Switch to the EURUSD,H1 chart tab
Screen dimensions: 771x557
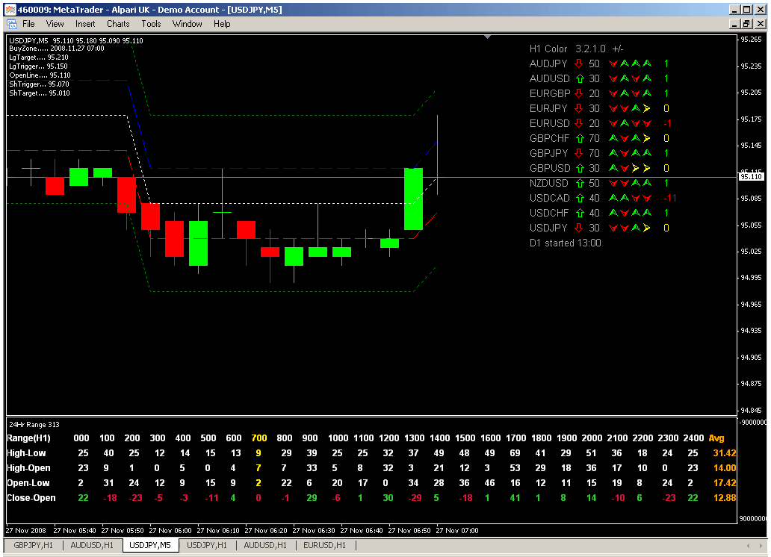(x=324, y=545)
